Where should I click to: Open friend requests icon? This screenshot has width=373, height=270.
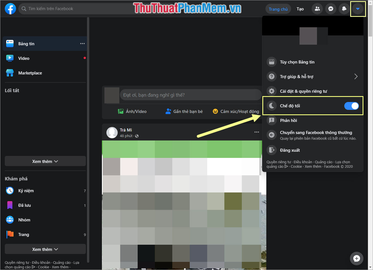pos(317,9)
